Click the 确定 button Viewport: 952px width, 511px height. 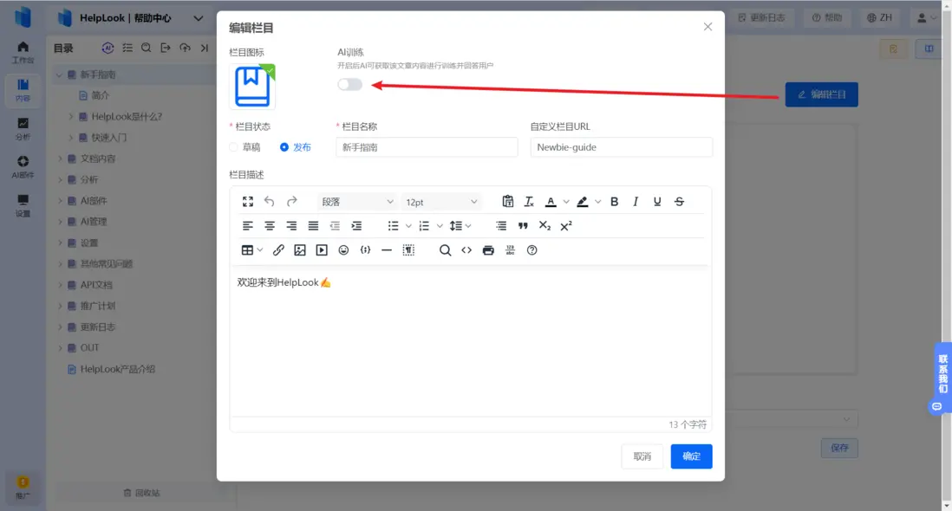pyautogui.click(x=692, y=456)
